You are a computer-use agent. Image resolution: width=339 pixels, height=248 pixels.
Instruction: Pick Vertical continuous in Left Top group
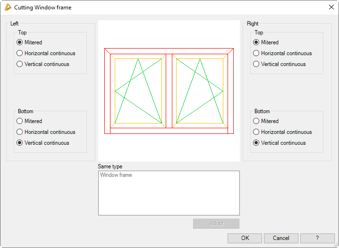(20, 64)
